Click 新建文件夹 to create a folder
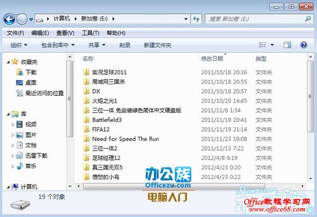The image size is (317, 217). 157,45
